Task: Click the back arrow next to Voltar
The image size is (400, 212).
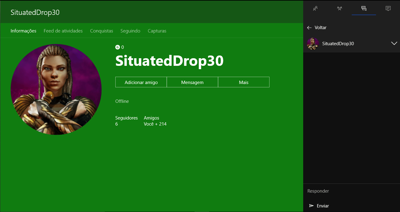Action: pos(309,28)
